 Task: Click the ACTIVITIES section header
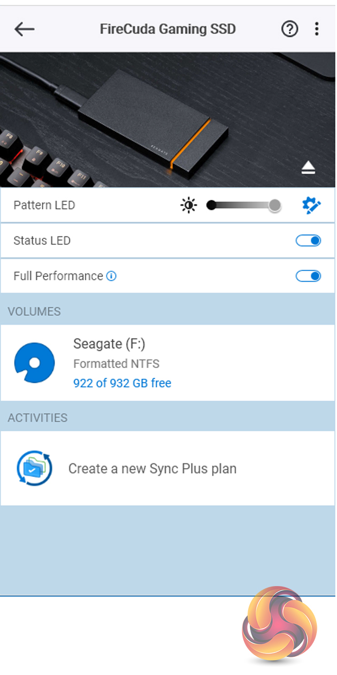(37, 418)
